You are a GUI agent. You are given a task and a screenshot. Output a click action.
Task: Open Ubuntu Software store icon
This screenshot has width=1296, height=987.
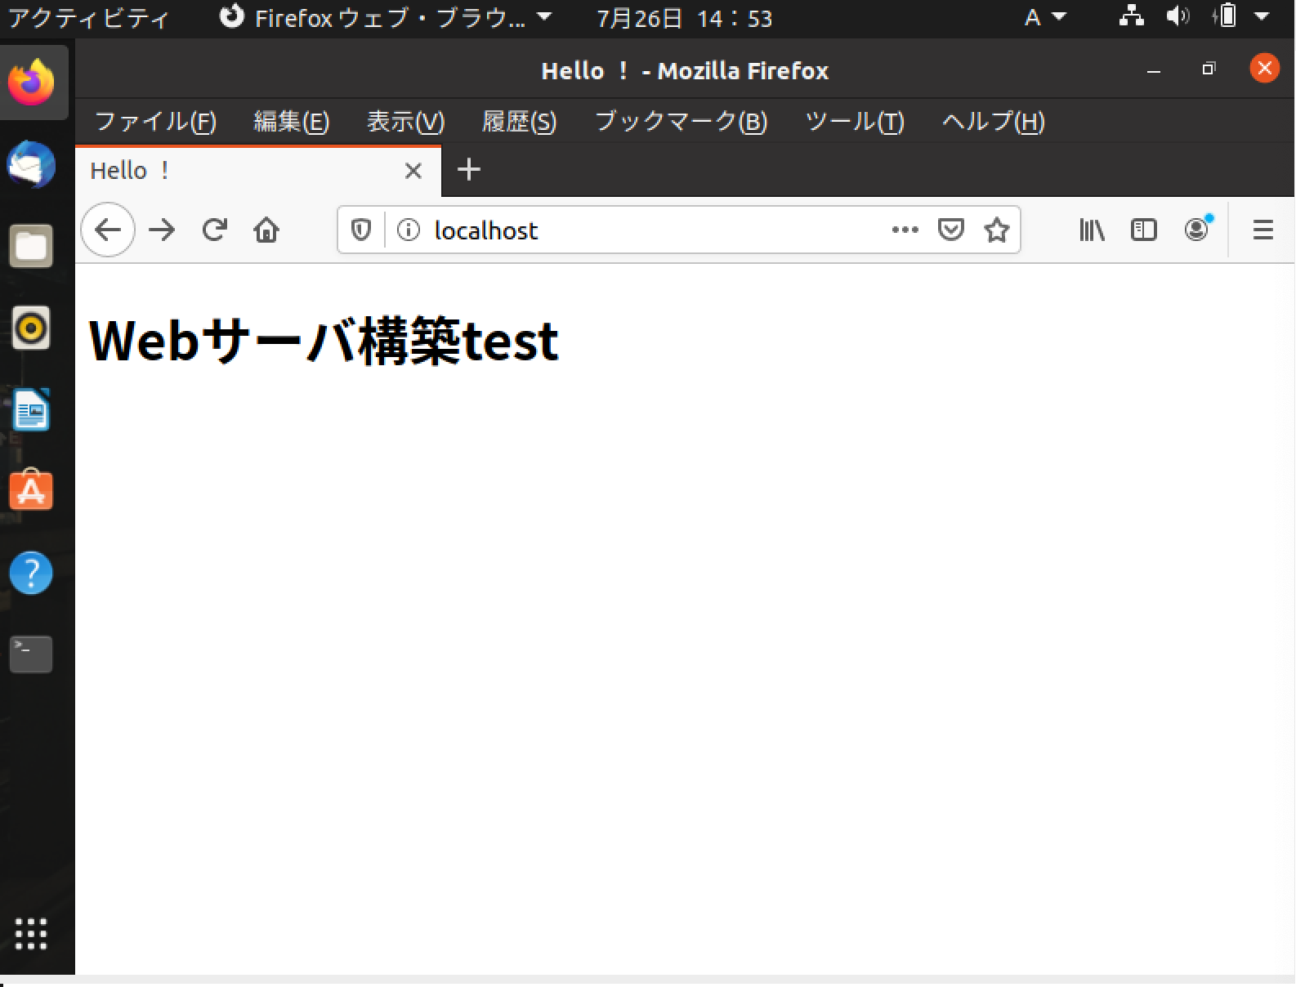click(31, 490)
